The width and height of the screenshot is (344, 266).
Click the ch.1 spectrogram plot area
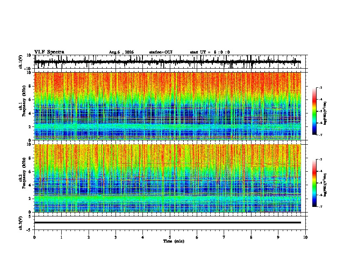(x=168, y=106)
